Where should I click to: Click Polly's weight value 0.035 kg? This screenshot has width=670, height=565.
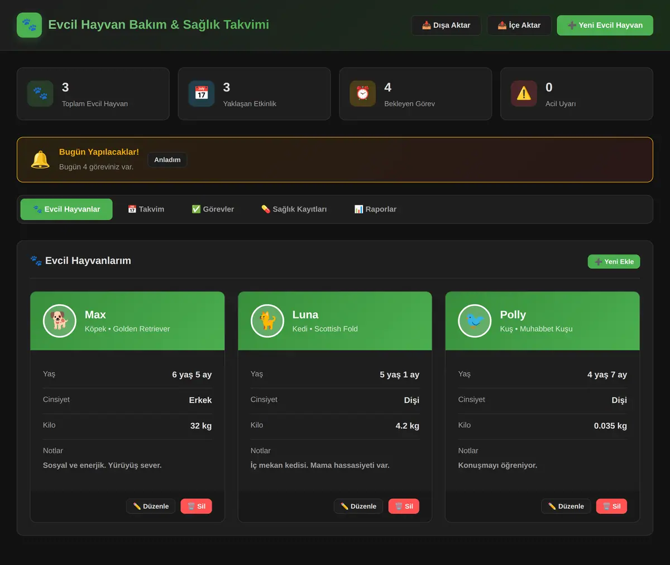pos(610,426)
